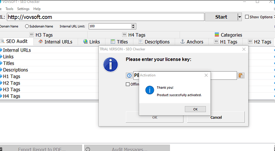The width and height of the screenshot is (275, 151).
Task: Decrease the Internal URL Limit value
Action: [133, 28]
